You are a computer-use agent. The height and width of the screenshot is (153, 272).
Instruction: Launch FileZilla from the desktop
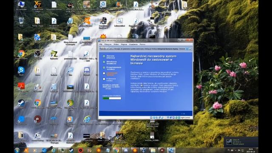point(54,54)
